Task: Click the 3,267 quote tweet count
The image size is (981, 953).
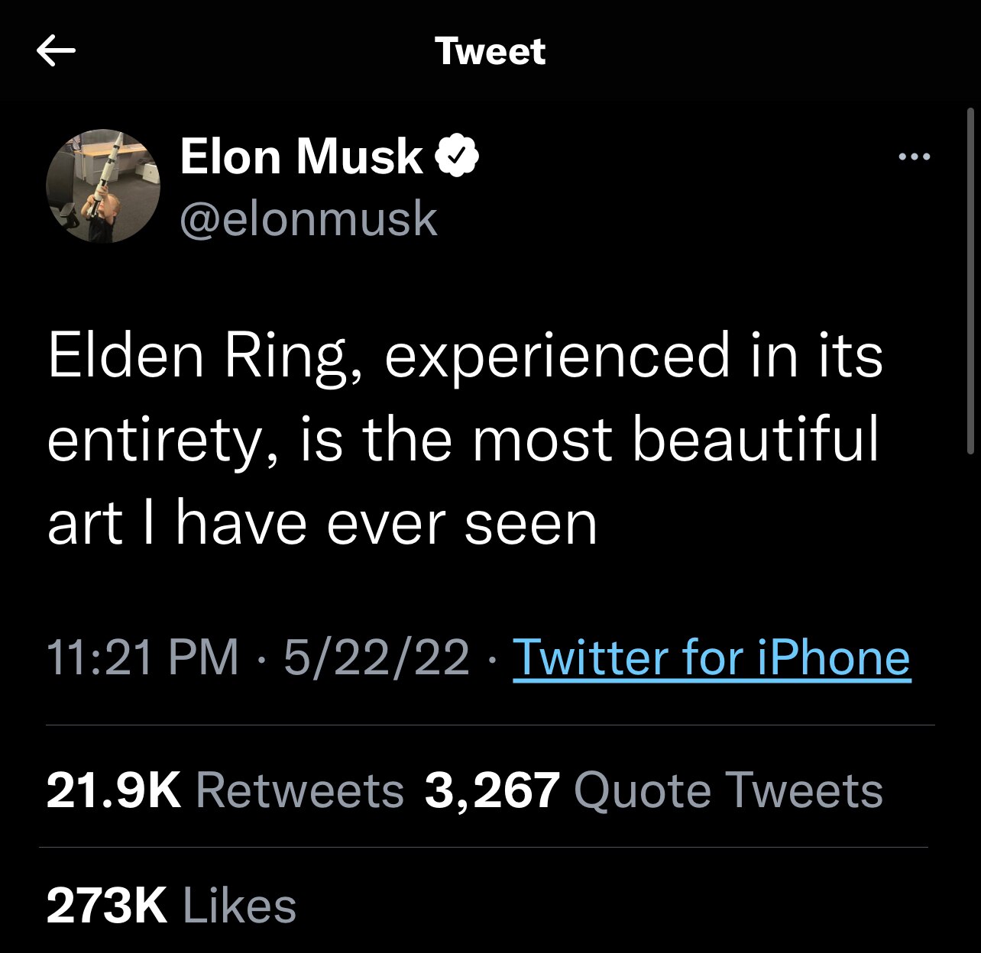Action: click(492, 790)
